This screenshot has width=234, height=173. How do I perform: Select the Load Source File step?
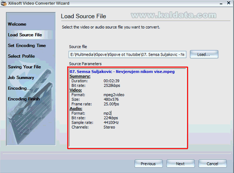(x=25, y=35)
